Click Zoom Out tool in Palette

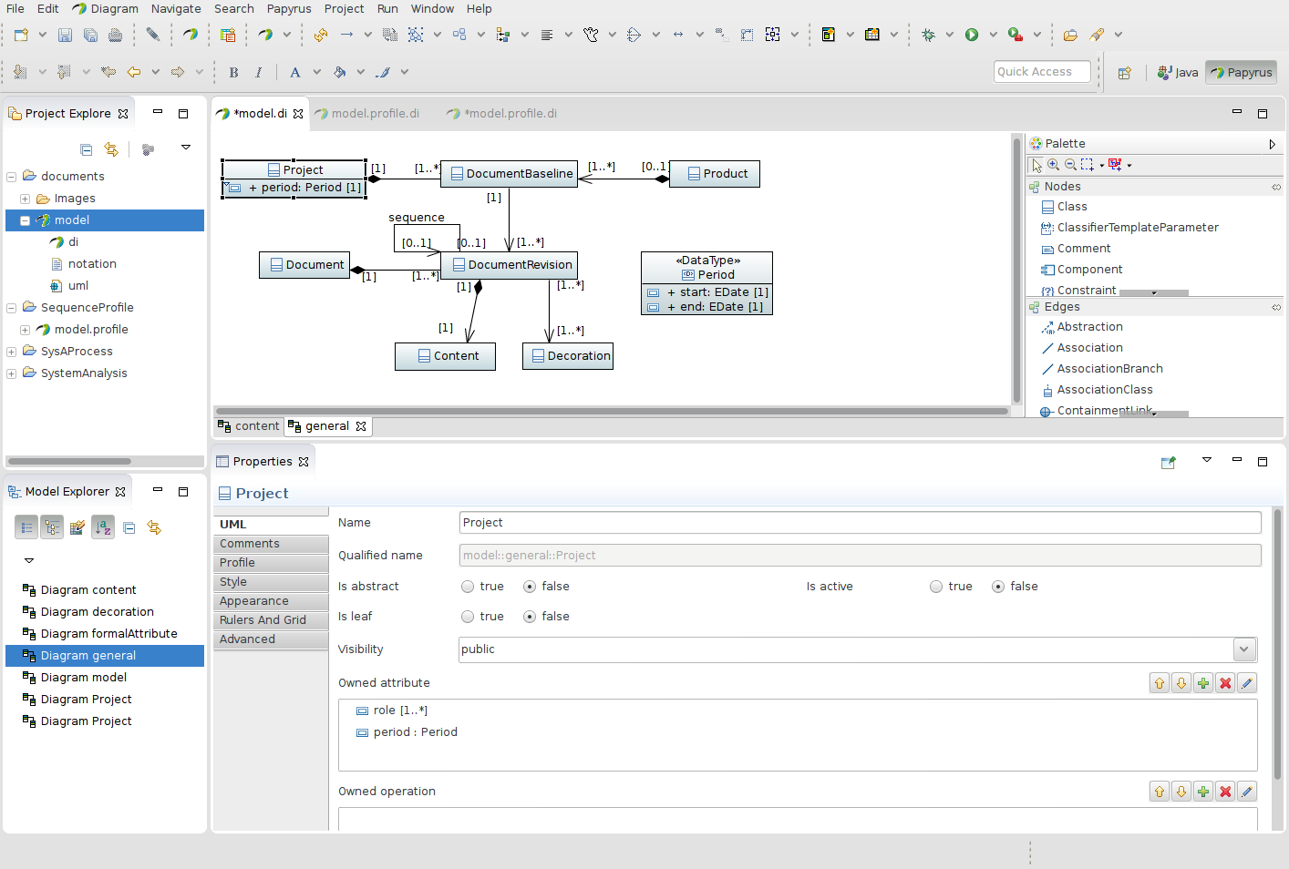click(x=1070, y=165)
